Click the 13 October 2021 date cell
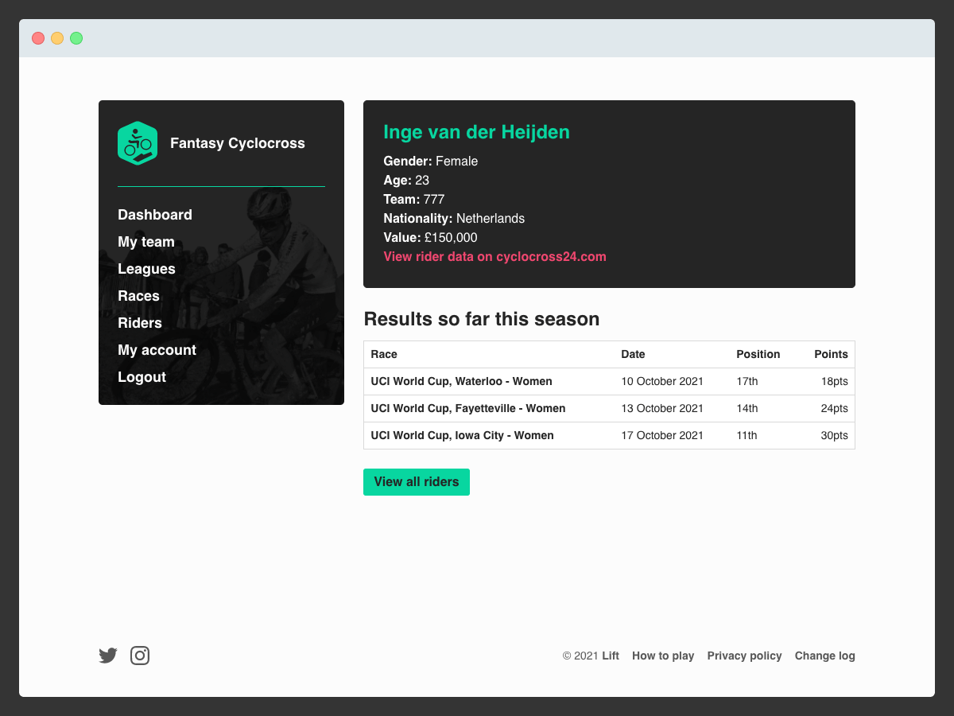The image size is (954, 716). [x=662, y=409]
